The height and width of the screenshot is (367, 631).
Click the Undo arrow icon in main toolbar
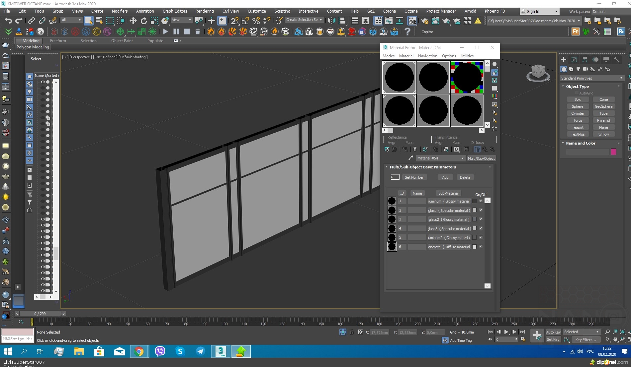[x=8, y=21]
